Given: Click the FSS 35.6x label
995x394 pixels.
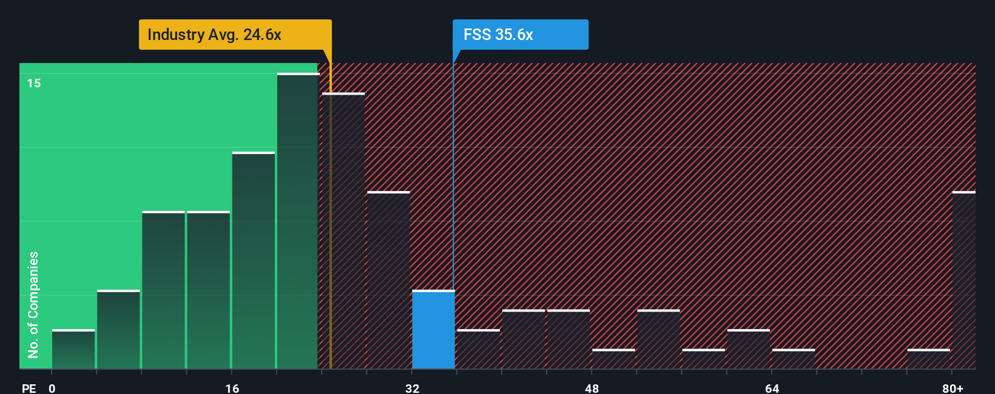Looking at the screenshot, I should tap(521, 35).
